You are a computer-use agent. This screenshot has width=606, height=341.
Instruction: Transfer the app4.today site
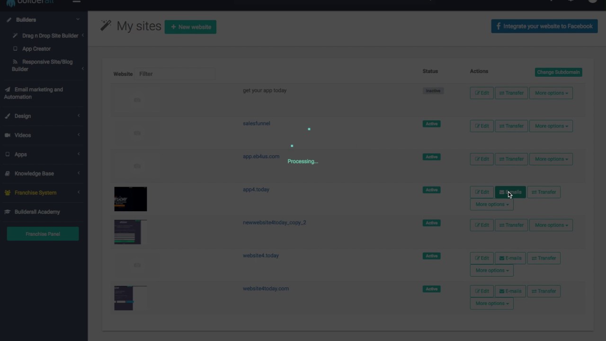[x=544, y=192]
